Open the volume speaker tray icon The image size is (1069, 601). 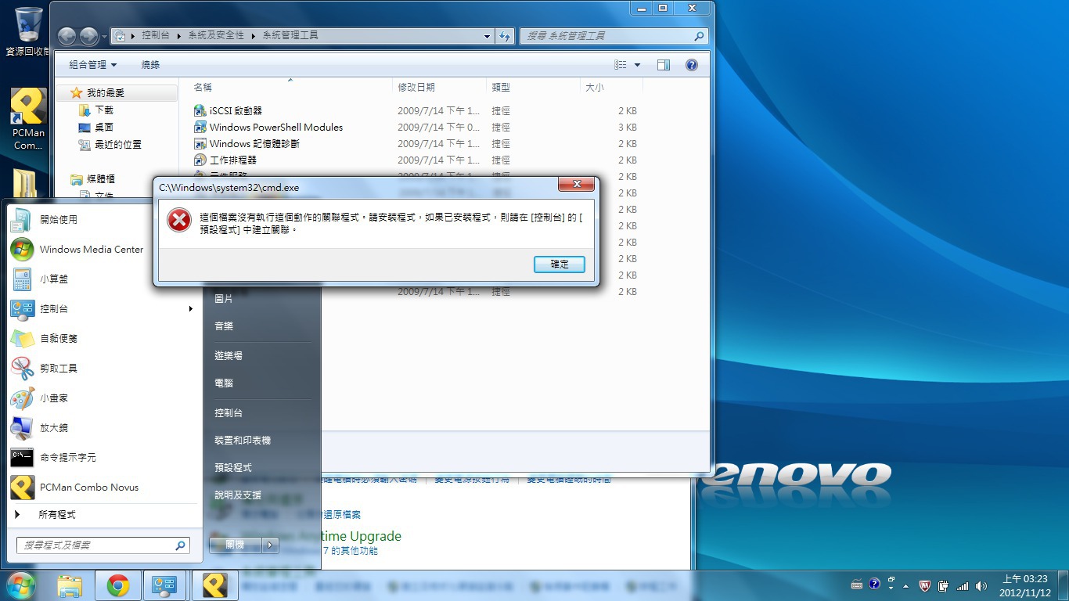pyautogui.click(x=981, y=585)
